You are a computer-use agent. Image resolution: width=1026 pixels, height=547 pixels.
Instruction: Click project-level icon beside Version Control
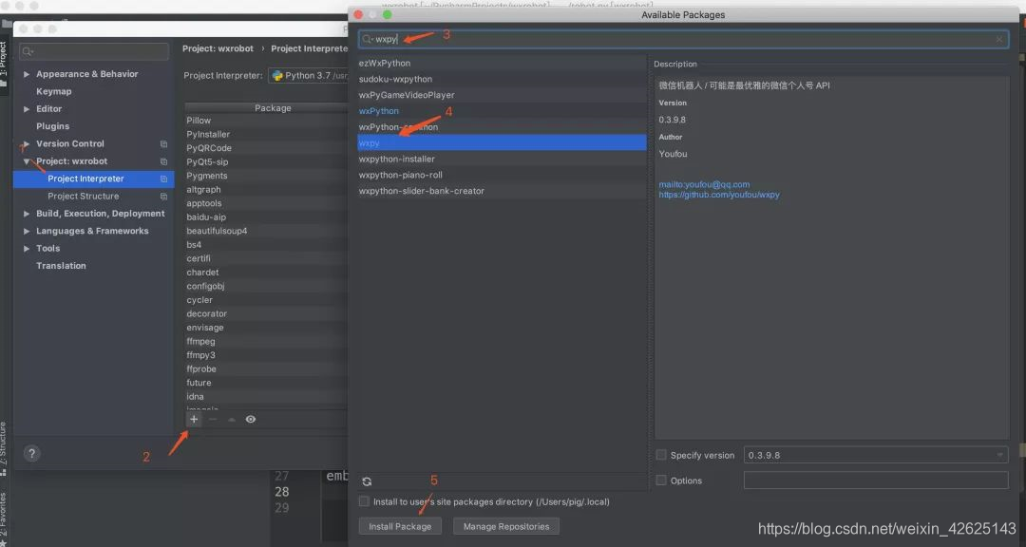pyautogui.click(x=163, y=144)
